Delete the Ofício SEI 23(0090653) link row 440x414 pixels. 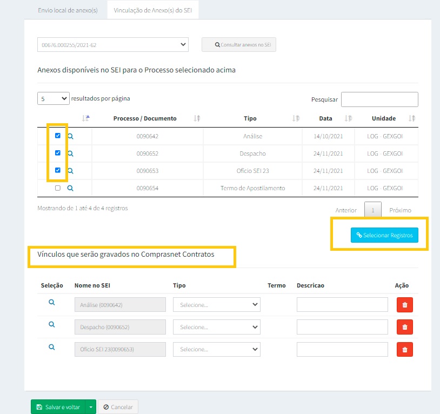[405, 350]
